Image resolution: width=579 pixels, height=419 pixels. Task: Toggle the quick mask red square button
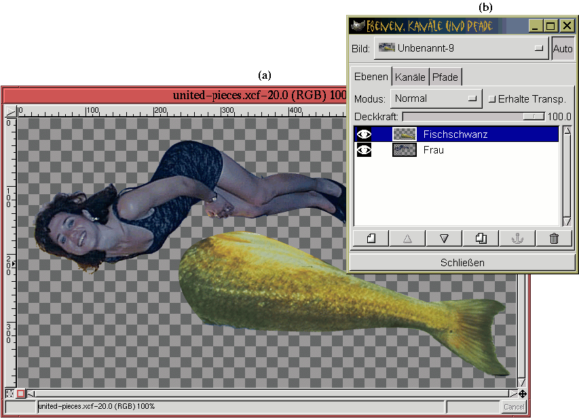pos(21,394)
